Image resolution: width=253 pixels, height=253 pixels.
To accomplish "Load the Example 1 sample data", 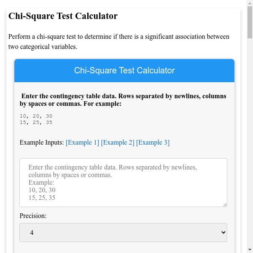I will point(82,143).
